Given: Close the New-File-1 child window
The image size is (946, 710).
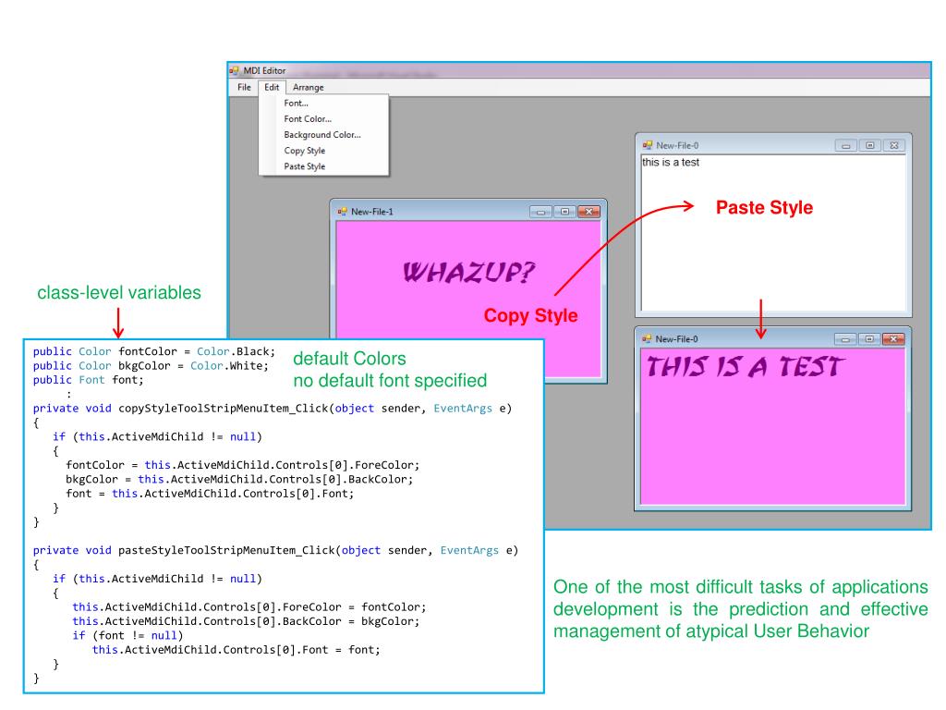Looking at the screenshot, I should click(588, 212).
